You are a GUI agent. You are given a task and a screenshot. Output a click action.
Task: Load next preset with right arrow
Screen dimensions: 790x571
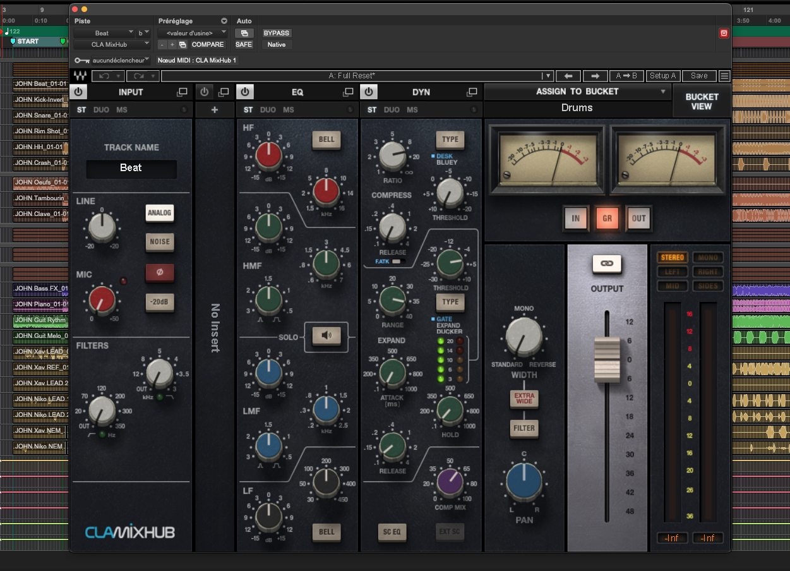595,76
